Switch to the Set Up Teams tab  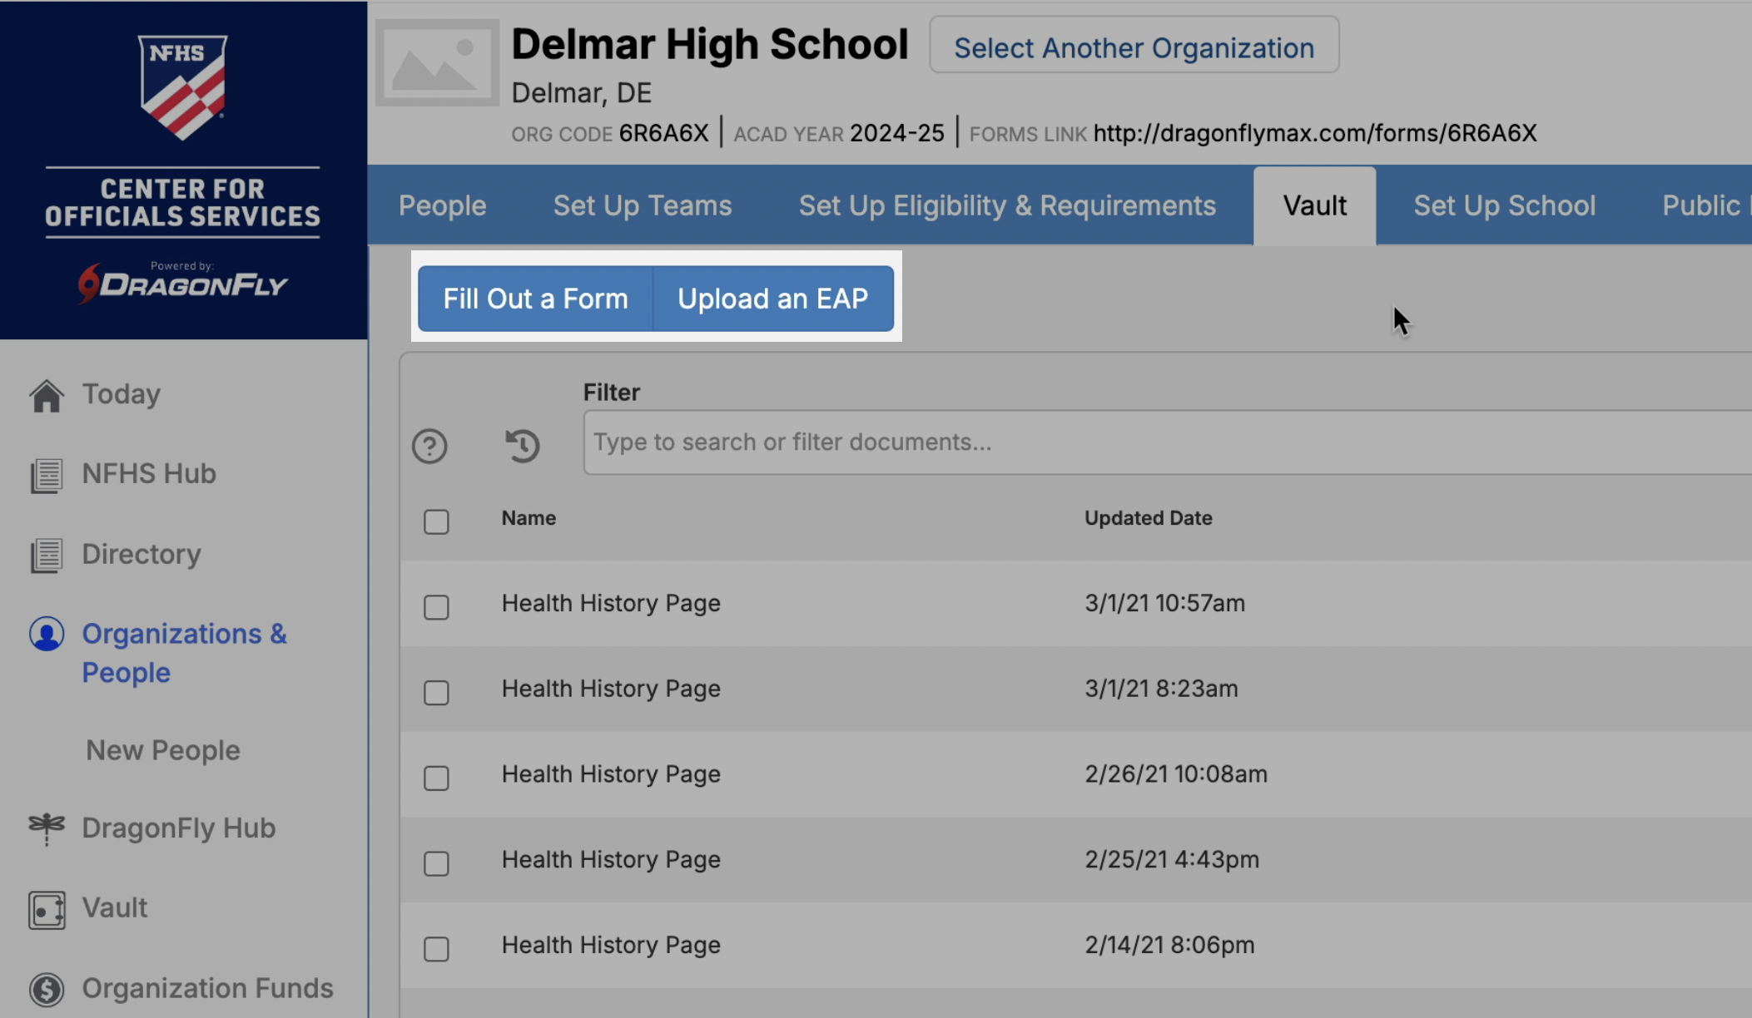coord(643,205)
